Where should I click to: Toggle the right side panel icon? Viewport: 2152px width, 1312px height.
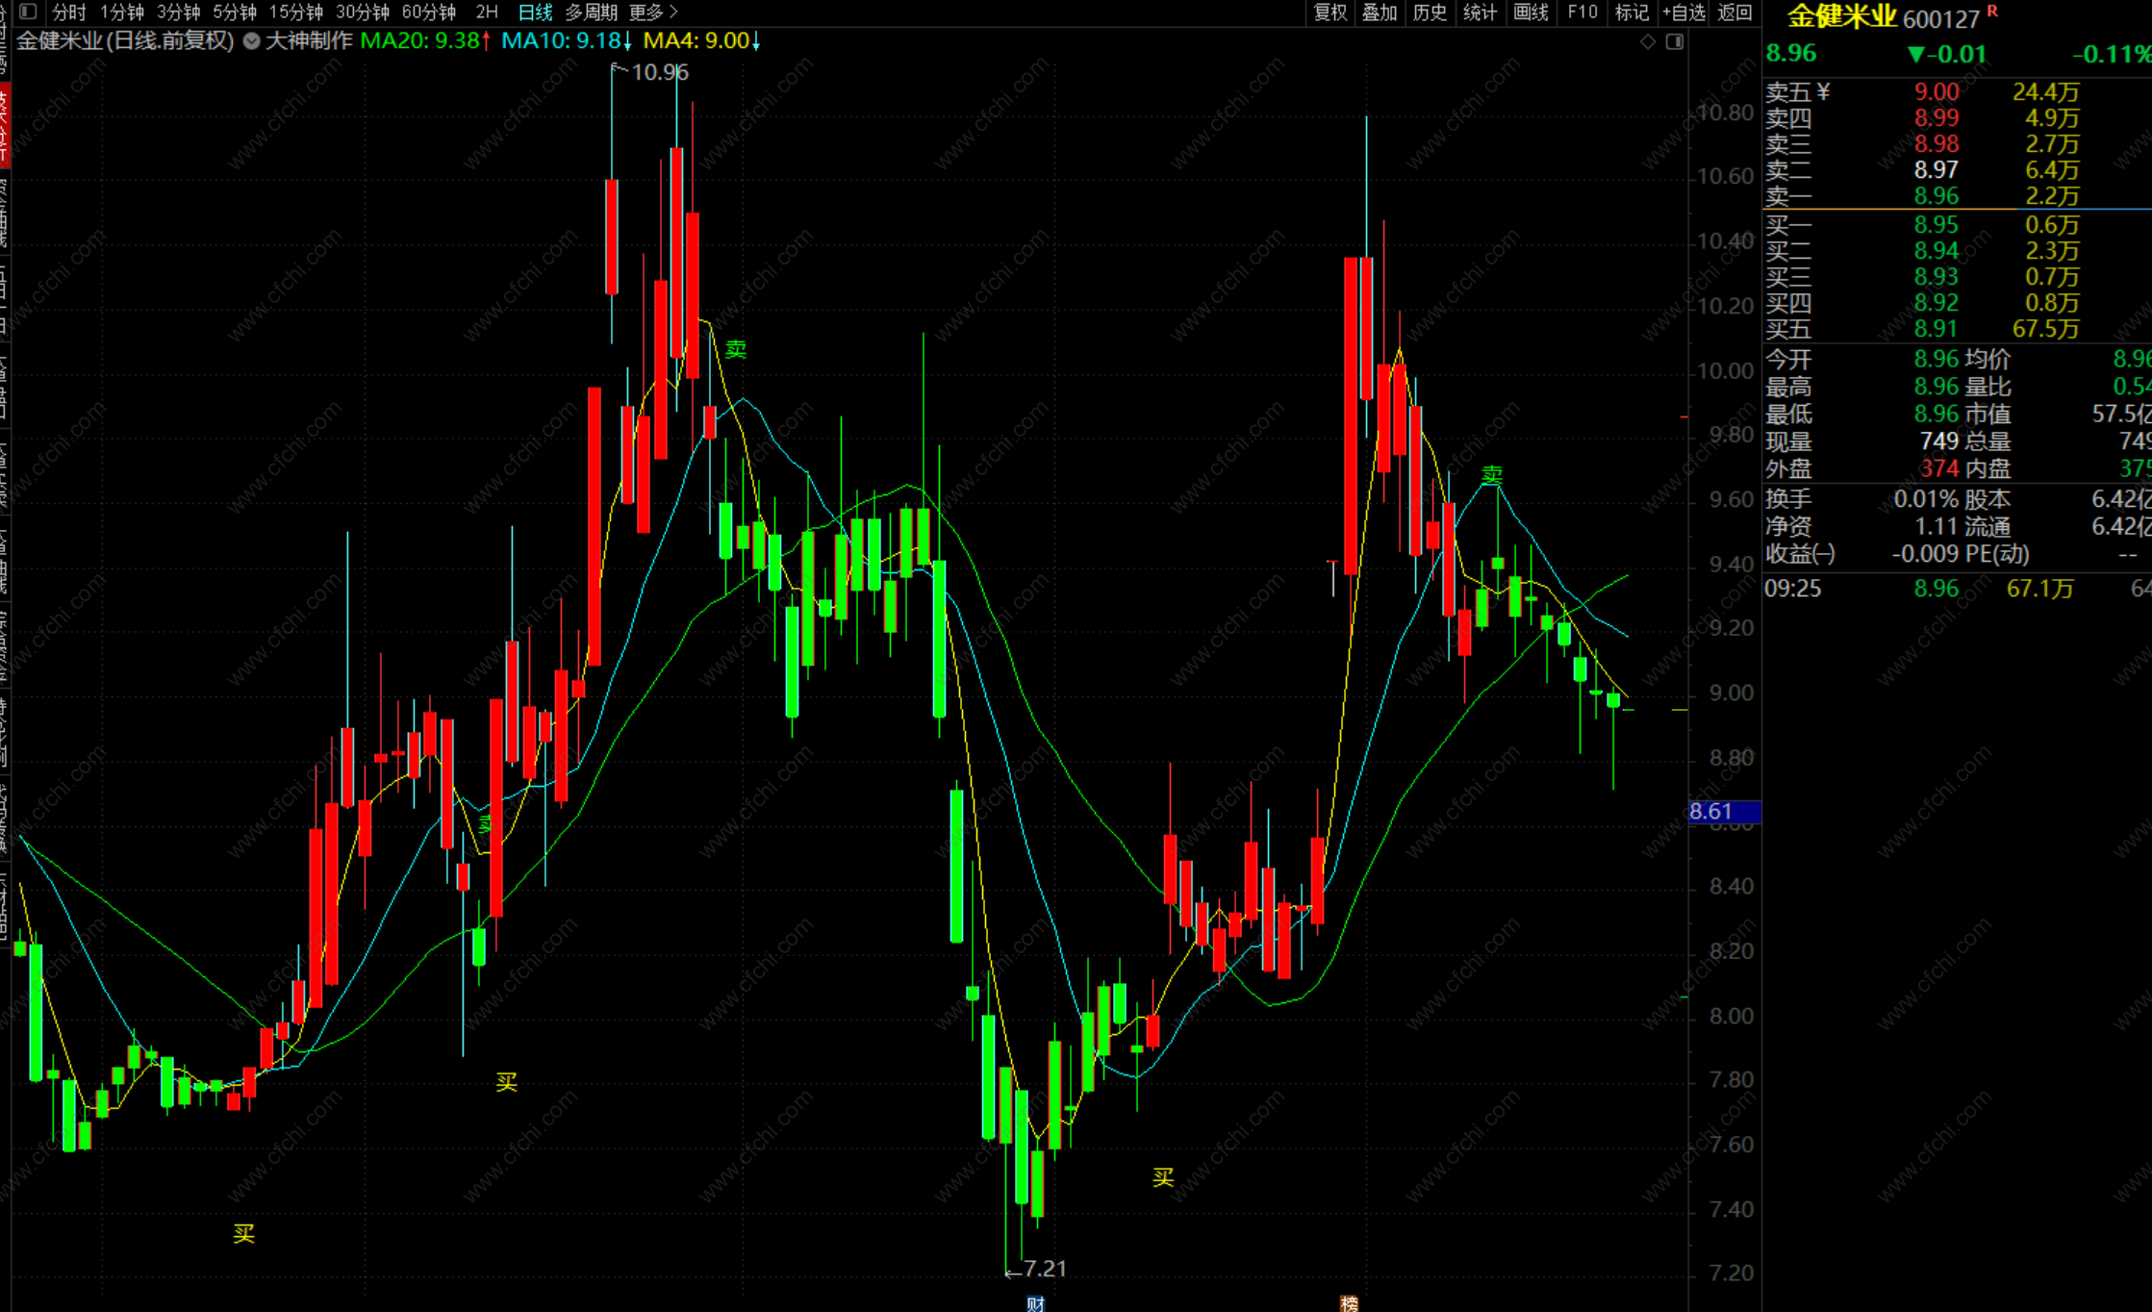point(1675,41)
